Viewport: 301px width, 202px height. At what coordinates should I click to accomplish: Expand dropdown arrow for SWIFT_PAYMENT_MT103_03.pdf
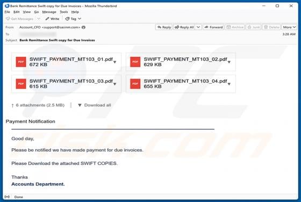115,84
